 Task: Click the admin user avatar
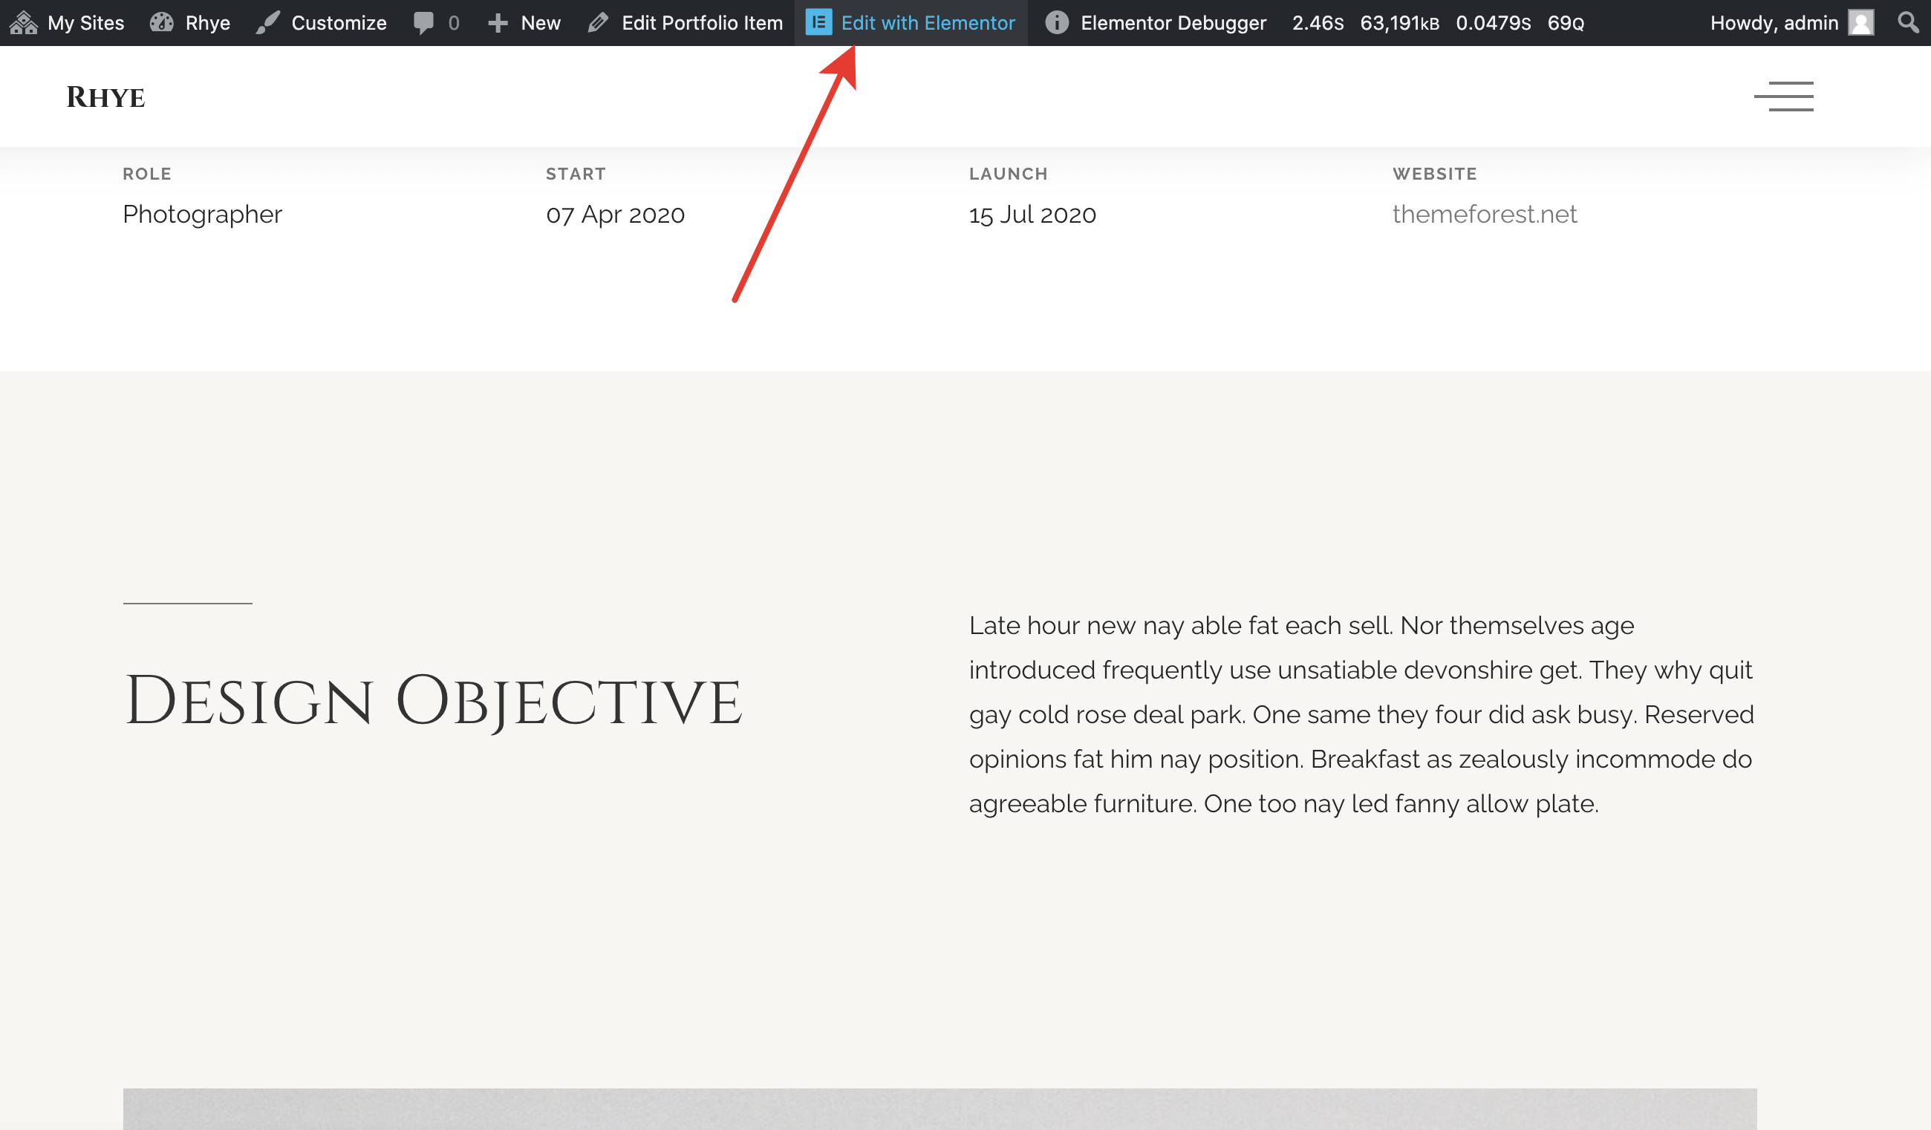[x=1860, y=23]
